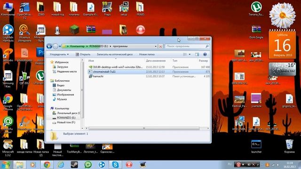Open the Explorer folder taskbar icon
Viewport: 301px width, 169px height.
point(19,165)
